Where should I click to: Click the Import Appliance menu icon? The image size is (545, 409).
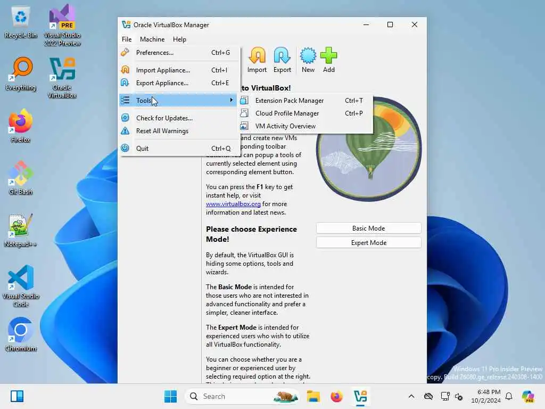pyautogui.click(x=125, y=70)
